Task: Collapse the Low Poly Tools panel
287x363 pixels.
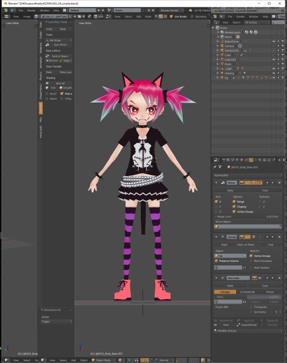Action: click(x=46, y=22)
